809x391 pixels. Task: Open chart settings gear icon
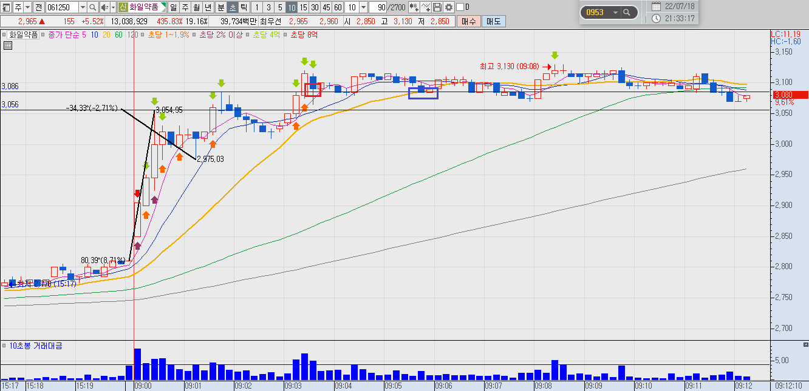tap(448, 7)
